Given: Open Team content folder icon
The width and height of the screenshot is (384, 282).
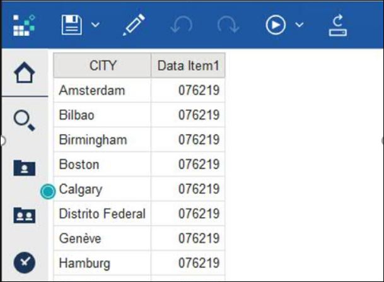Looking at the screenshot, I should click(x=25, y=215).
